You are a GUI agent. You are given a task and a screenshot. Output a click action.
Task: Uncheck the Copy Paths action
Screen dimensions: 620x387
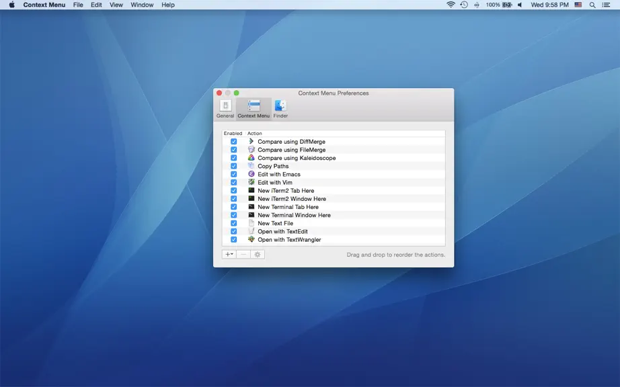(234, 166)
